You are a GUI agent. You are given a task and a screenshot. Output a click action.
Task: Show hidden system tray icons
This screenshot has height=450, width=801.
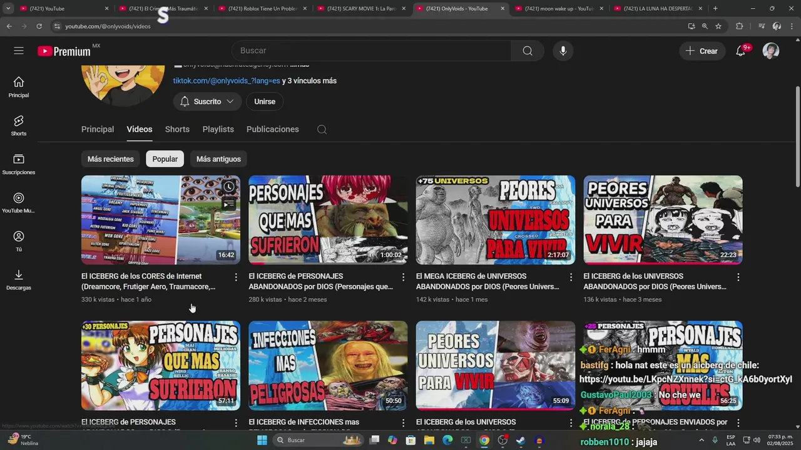[x=701, y=440]
